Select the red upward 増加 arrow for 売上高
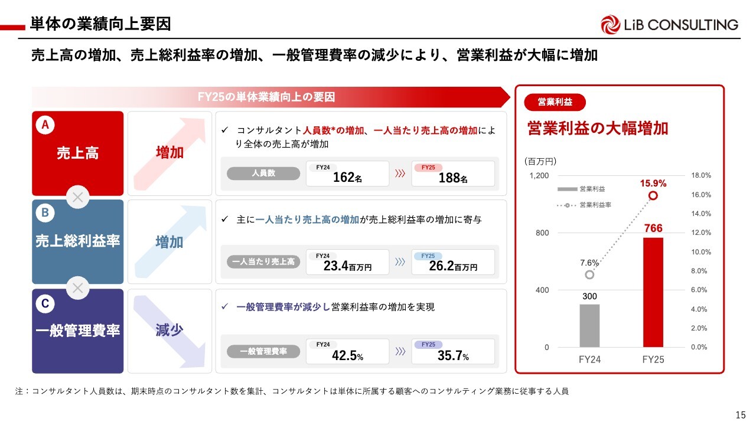The height and width of the screenshot is (425, 756). point(170,153)
